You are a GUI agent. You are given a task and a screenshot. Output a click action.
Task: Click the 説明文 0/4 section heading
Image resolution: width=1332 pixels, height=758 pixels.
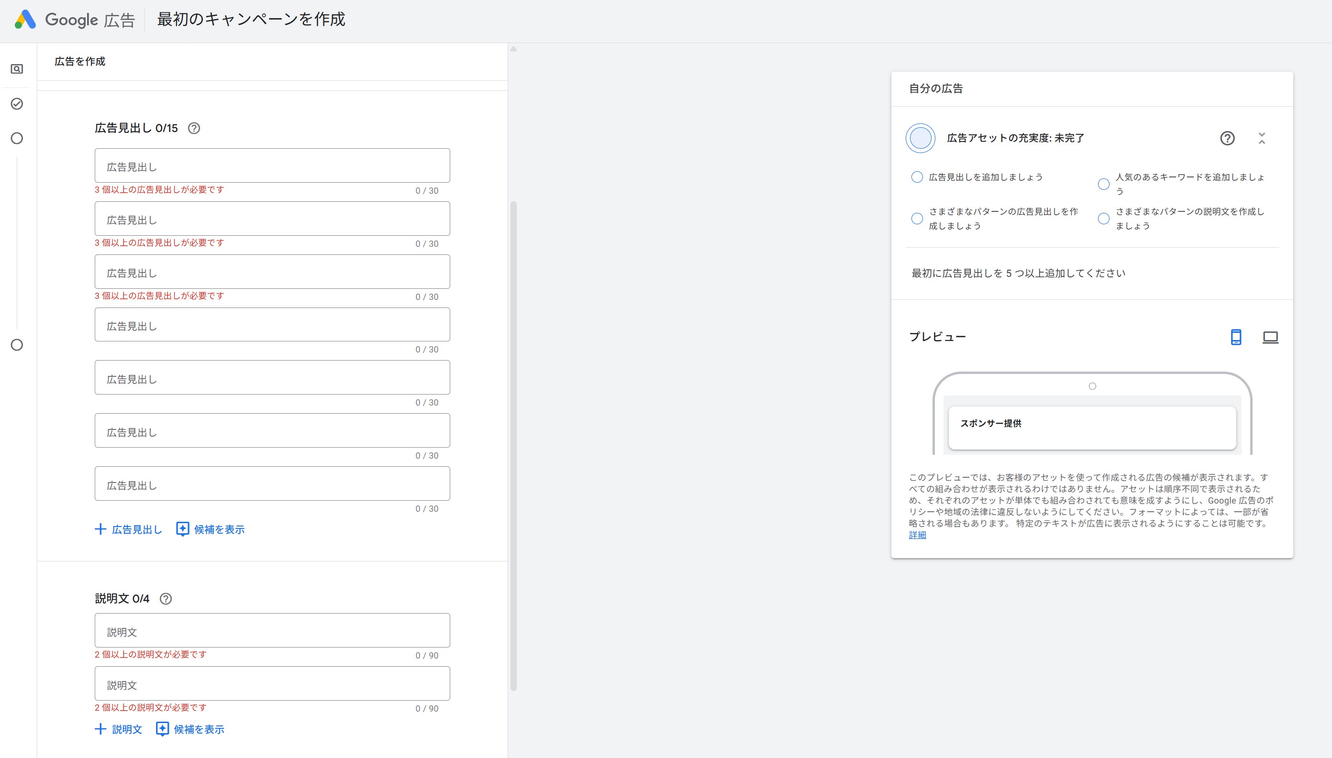pyautogui.click(x=122, y=599)
